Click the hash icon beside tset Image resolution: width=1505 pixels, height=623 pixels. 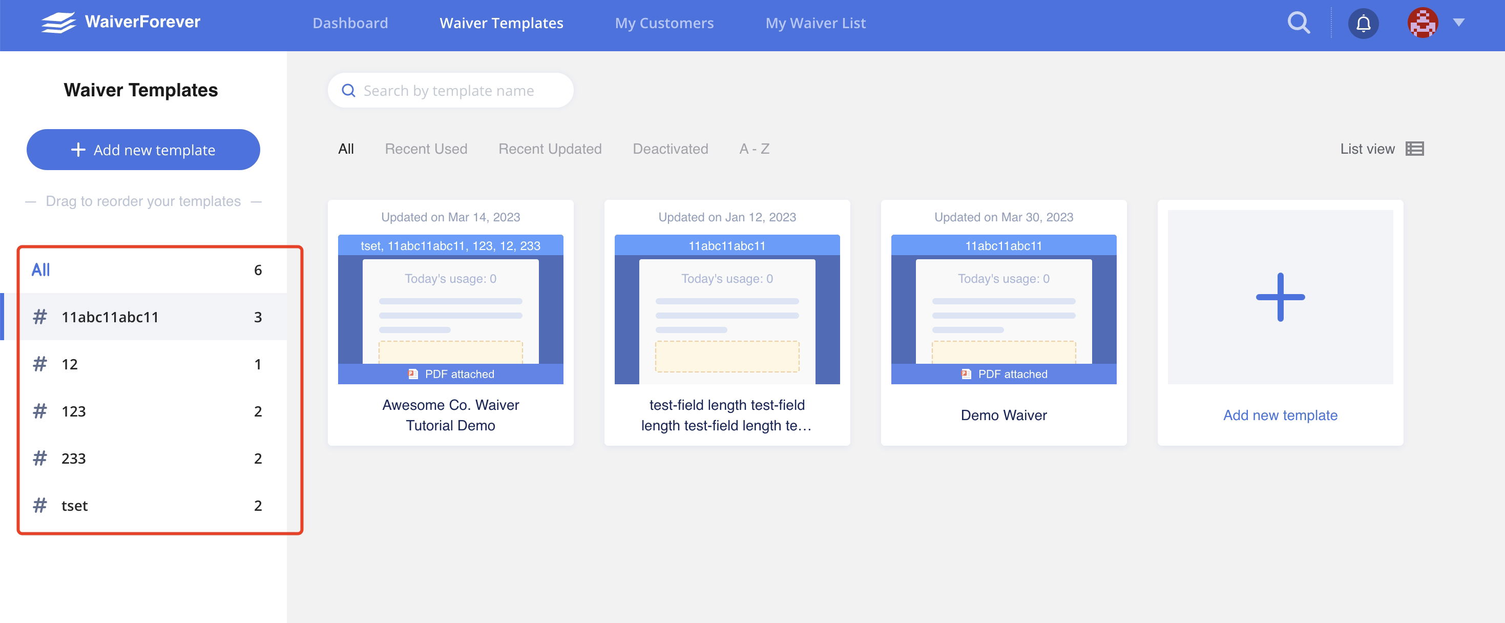click(x=40, y=505)
